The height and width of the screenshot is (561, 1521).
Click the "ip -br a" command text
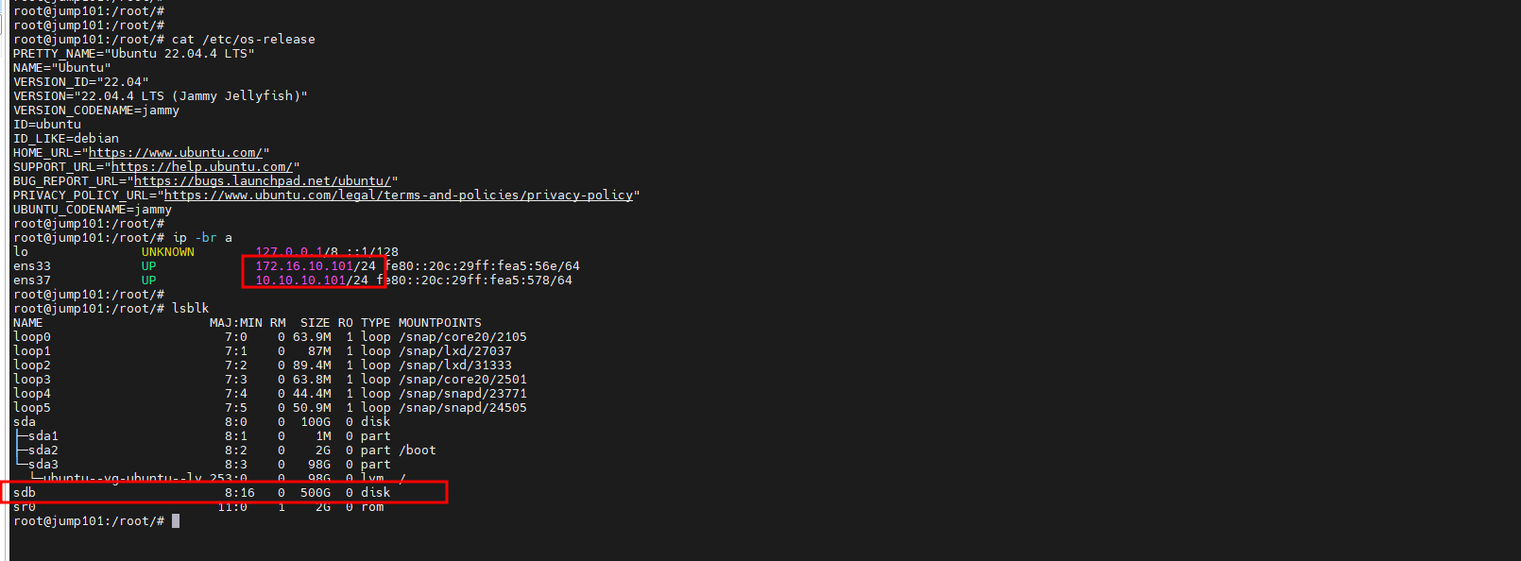point(202,238)
